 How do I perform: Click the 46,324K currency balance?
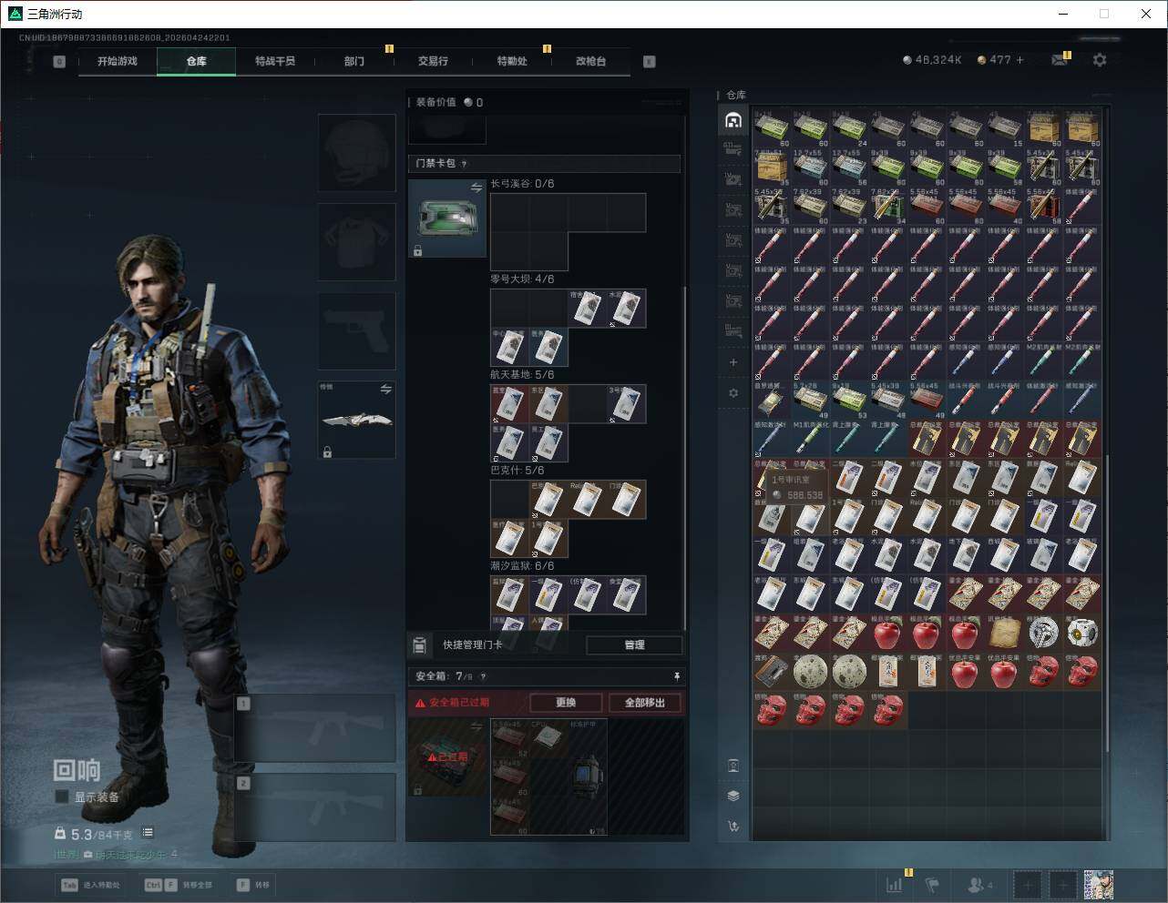(932, 60)
